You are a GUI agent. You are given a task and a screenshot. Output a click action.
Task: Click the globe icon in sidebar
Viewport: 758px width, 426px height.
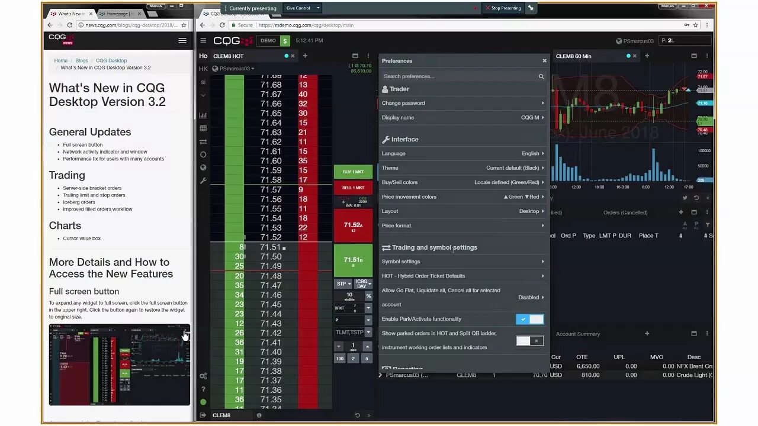pyautogui.click(x=203, y=167)
